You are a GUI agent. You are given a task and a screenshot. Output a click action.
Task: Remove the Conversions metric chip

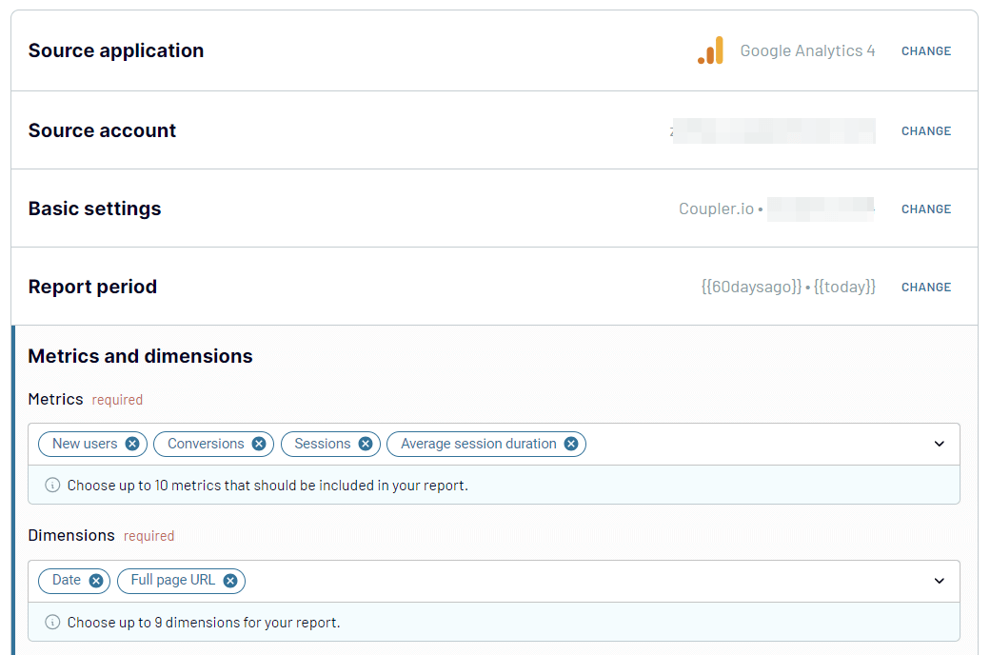[259, 444]
